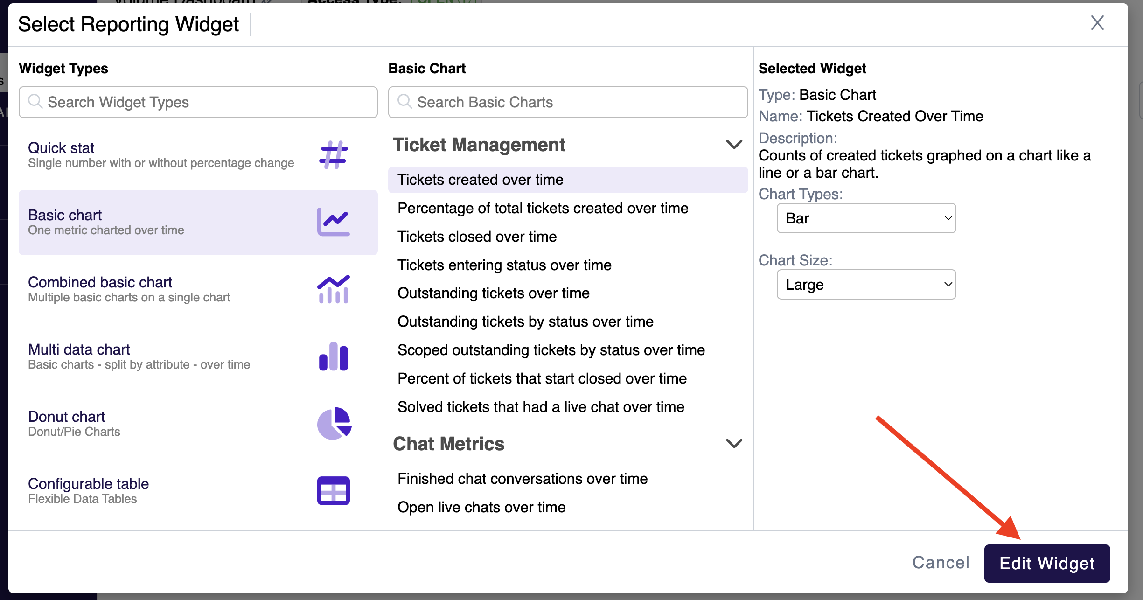
Task: Choose Scoped outstanding tickets by status over time
Action: [x=568, y=350]
